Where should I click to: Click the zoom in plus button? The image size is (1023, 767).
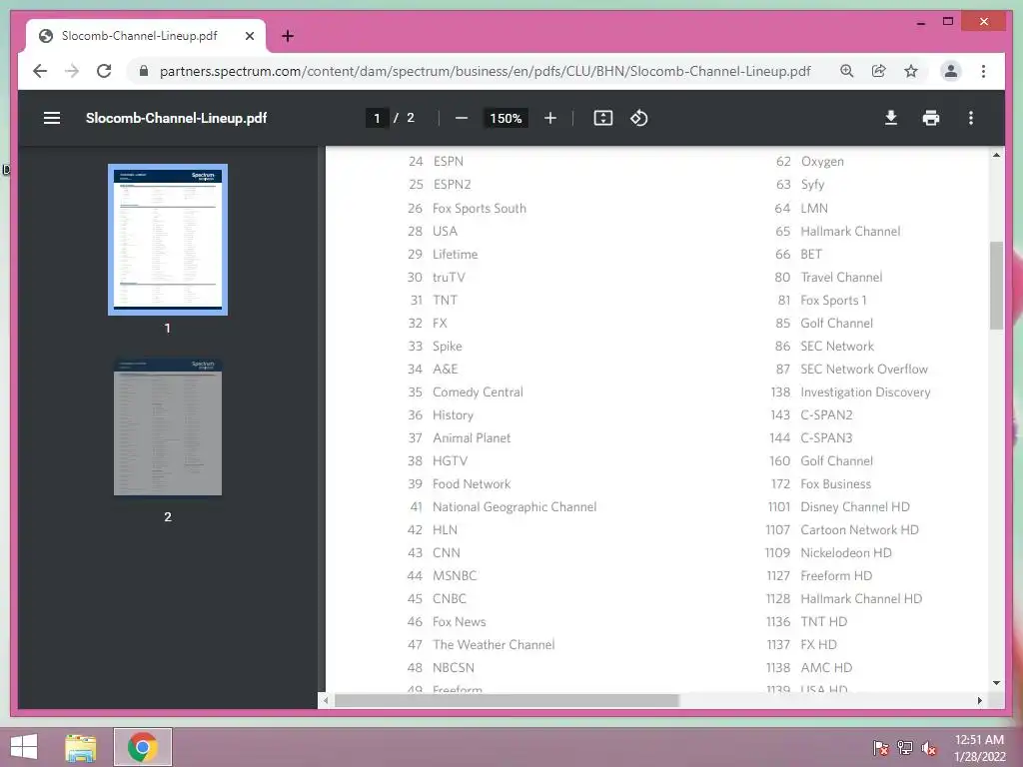(x=550, y=118)
